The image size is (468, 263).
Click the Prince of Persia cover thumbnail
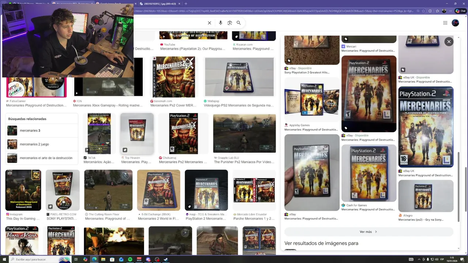coord(22,240)
